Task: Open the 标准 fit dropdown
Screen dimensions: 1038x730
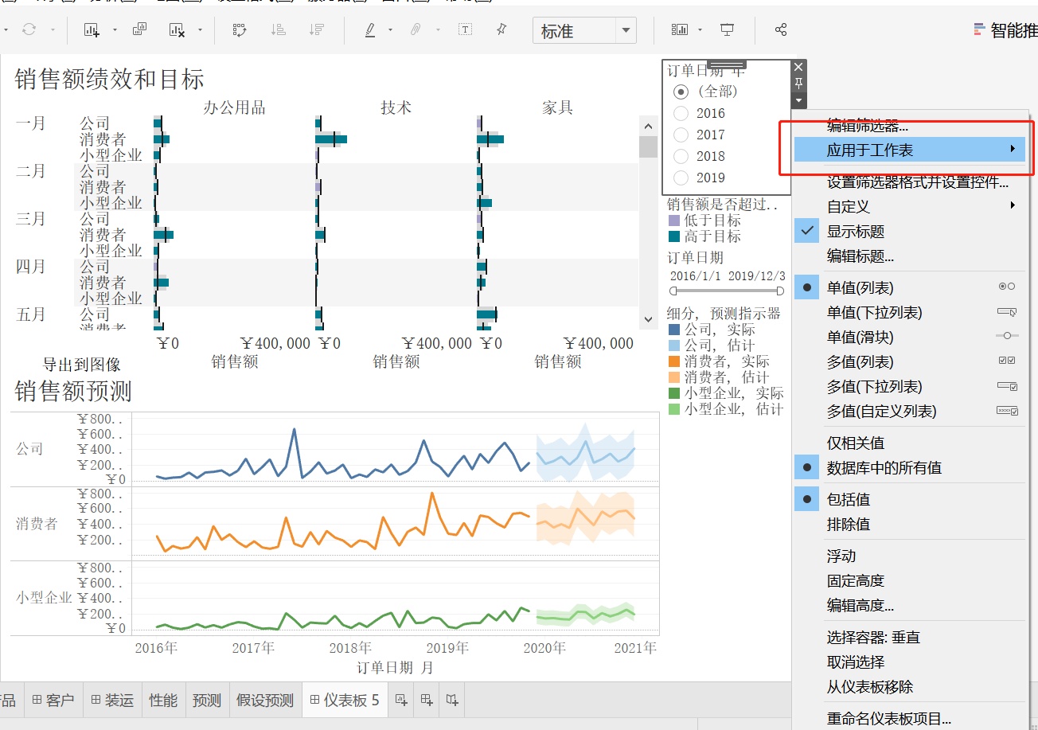Action: click(x=626, y=31)
